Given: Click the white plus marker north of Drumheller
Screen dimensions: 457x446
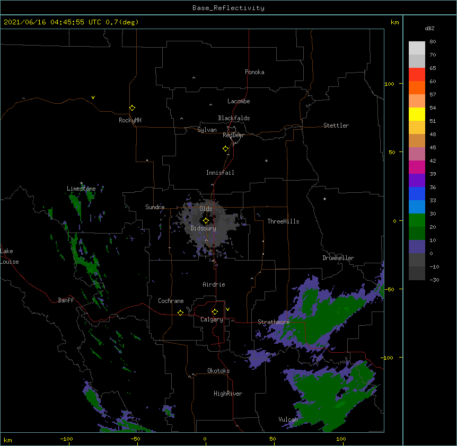Looking at the screenshot, I should click(x=324, y=199).
